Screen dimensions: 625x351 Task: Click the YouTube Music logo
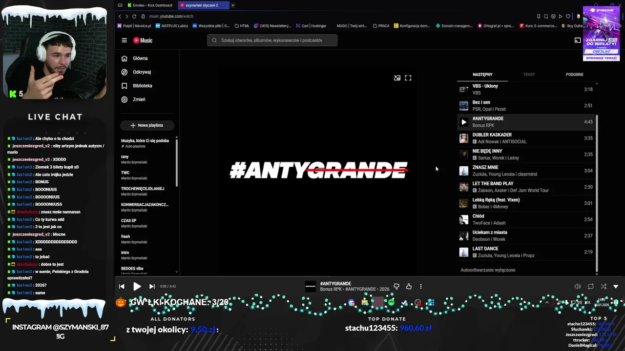pos(143,40)
